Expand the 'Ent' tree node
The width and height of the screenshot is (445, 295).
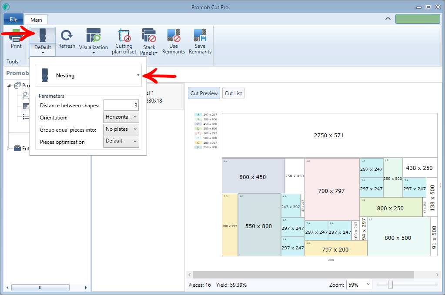tap(9, 148)
